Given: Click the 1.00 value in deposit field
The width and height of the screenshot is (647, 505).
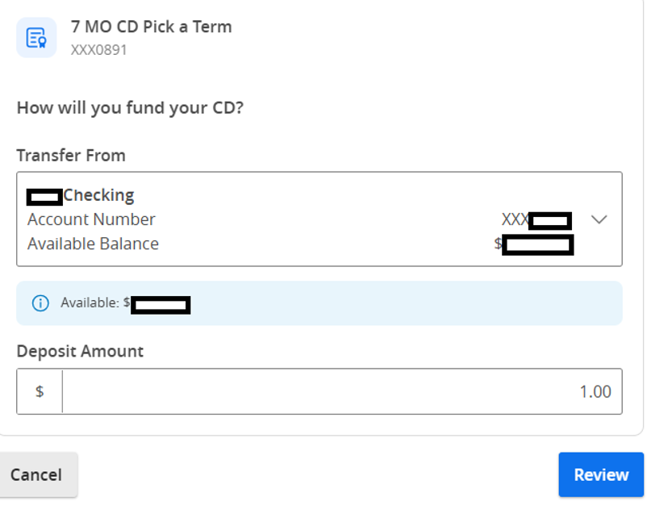Looking at the screenshot, I should coord(595,391).
